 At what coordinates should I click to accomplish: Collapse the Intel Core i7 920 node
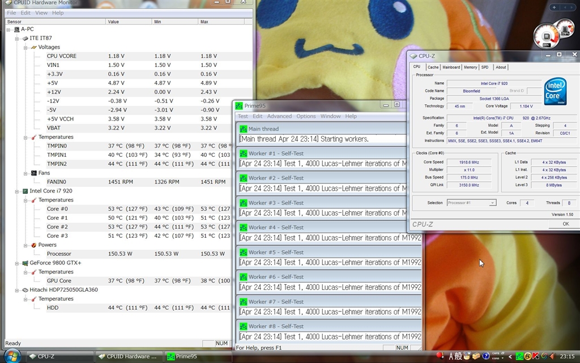coord(16,191)
